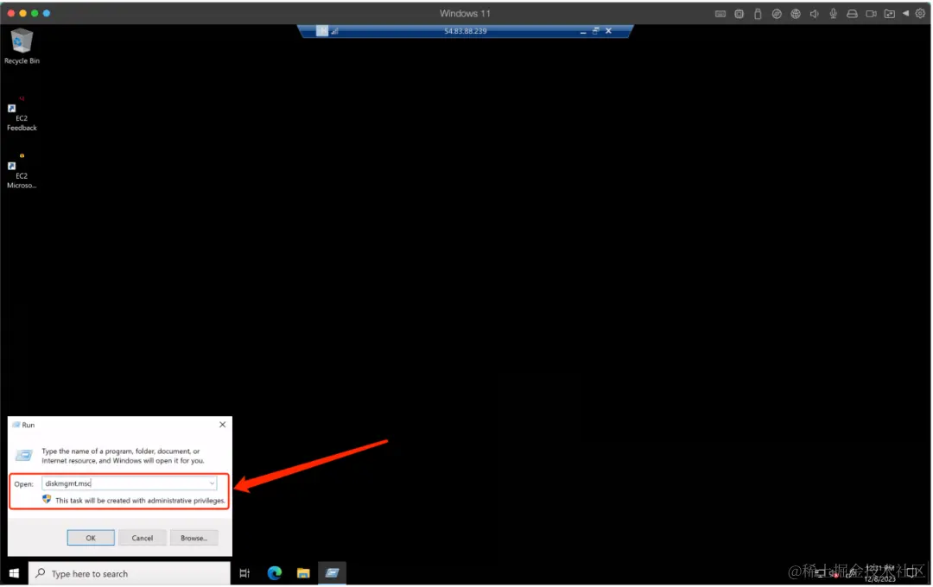Click the no-disc circle icon in Parallels toolbar
The width and height of the screenshot is (933, 587).
[777, 14]
